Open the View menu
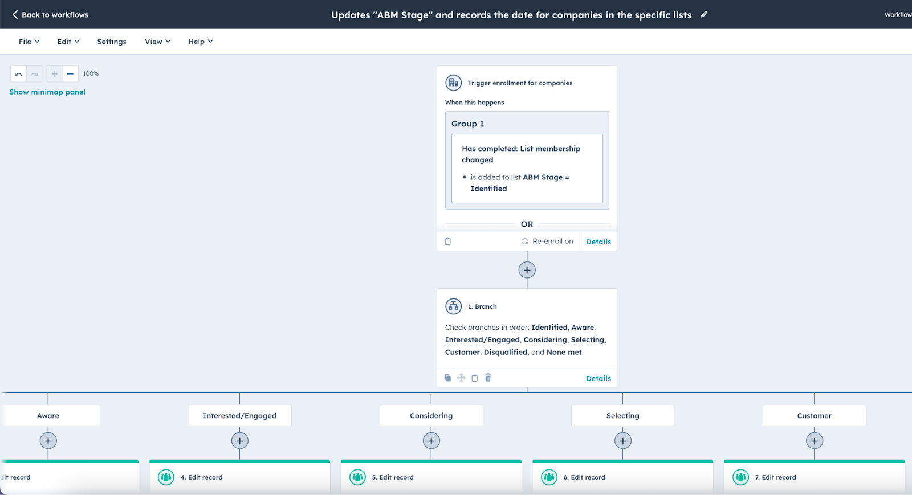The height and width of the screenshot is (495, 912). tap(158, 42)
